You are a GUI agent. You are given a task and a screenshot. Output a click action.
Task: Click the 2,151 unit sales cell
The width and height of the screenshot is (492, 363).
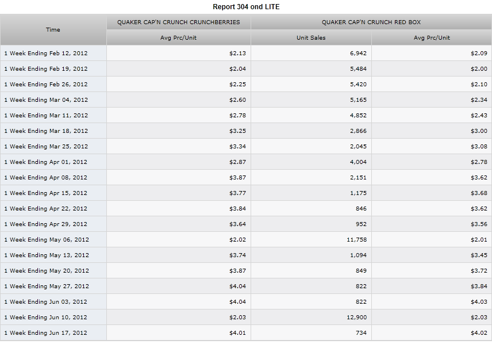click(x=311, y=177)
